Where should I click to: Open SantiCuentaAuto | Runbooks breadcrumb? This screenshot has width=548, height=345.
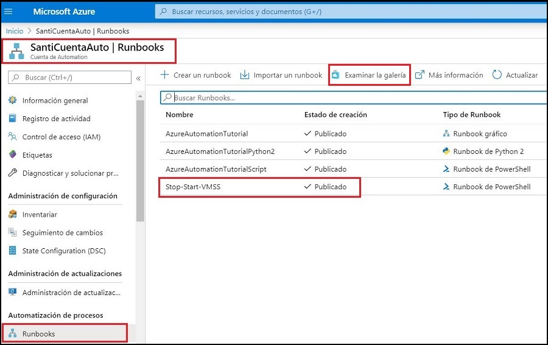[82, 31]
